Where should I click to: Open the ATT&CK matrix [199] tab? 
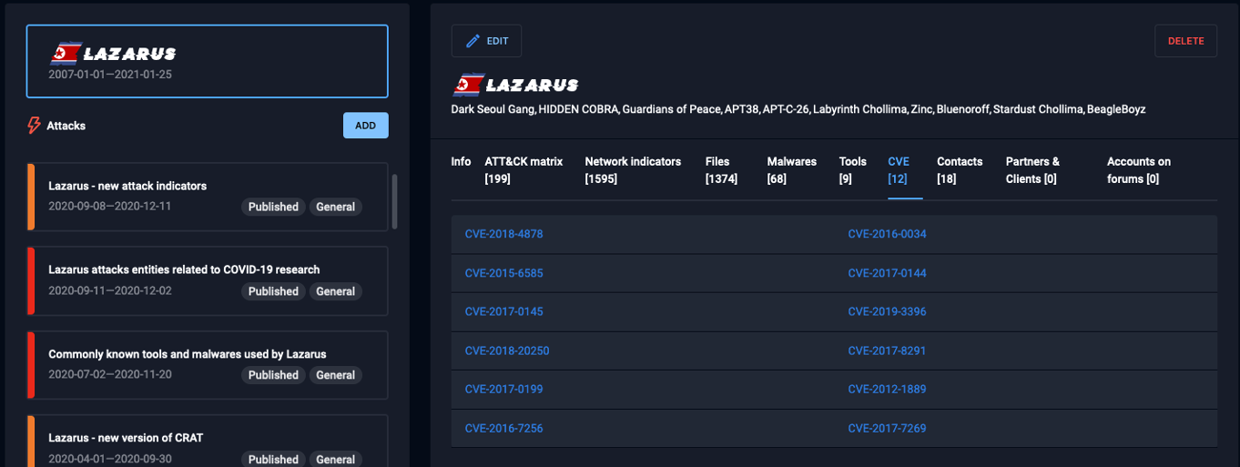pyautogui.click(x=523, y=170)
